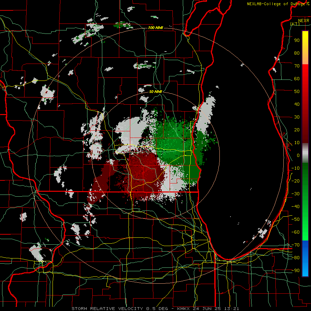Click the -60 value on velocity scale
The image size is (311, 311).
point(295,232)
